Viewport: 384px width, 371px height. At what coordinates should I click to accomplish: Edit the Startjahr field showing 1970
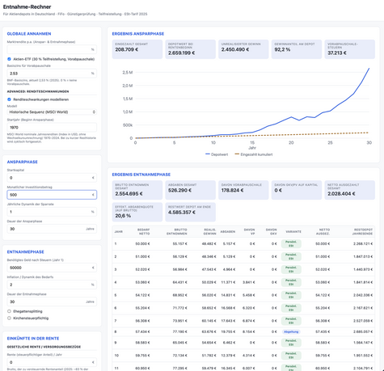click(x=52, y=127)
